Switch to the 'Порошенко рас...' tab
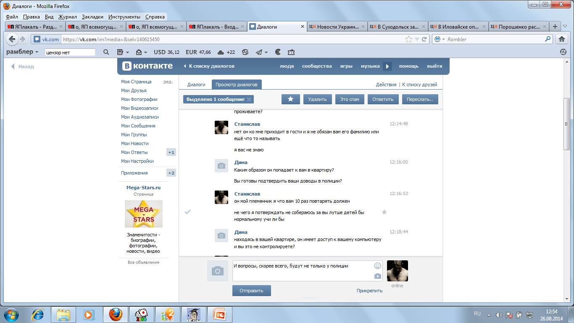The height and width of the screenshot is (323, 574). pyautogui.click(x=519, y=26)
